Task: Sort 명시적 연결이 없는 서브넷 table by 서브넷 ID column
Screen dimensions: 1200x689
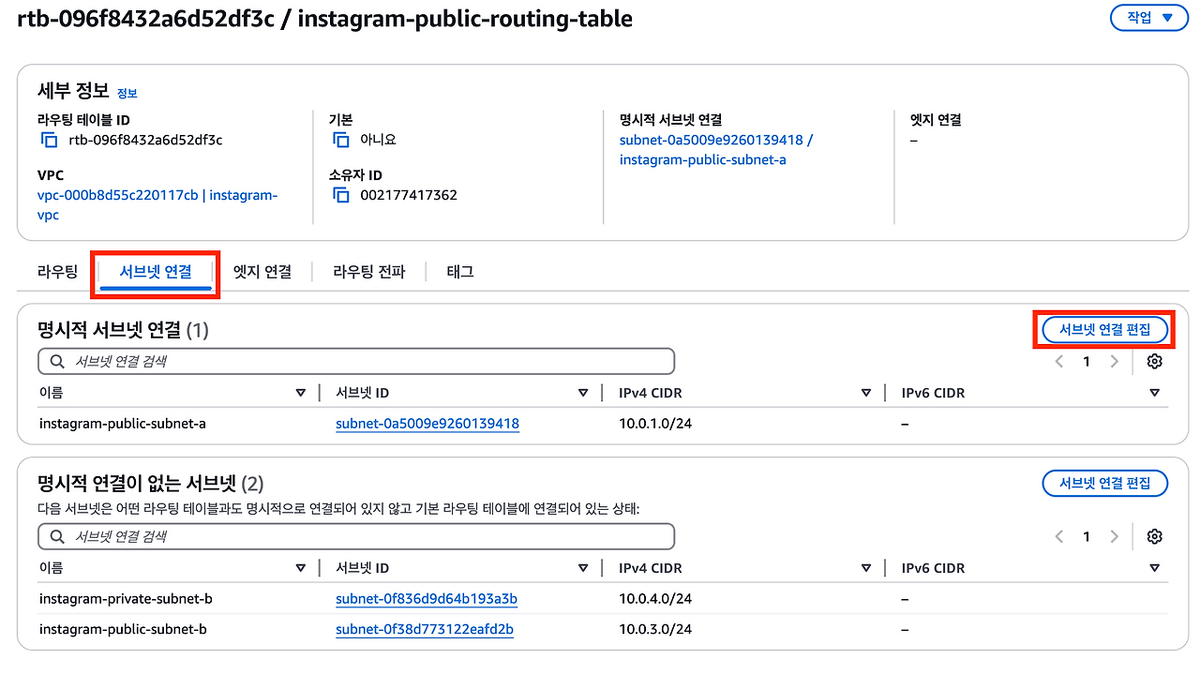Action: point(583,568)
